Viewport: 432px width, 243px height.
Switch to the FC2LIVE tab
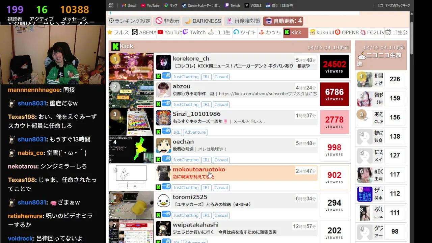tap(372, 32)
